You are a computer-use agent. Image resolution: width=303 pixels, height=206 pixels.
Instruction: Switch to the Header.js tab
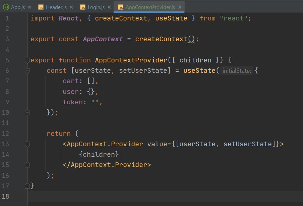56,7
